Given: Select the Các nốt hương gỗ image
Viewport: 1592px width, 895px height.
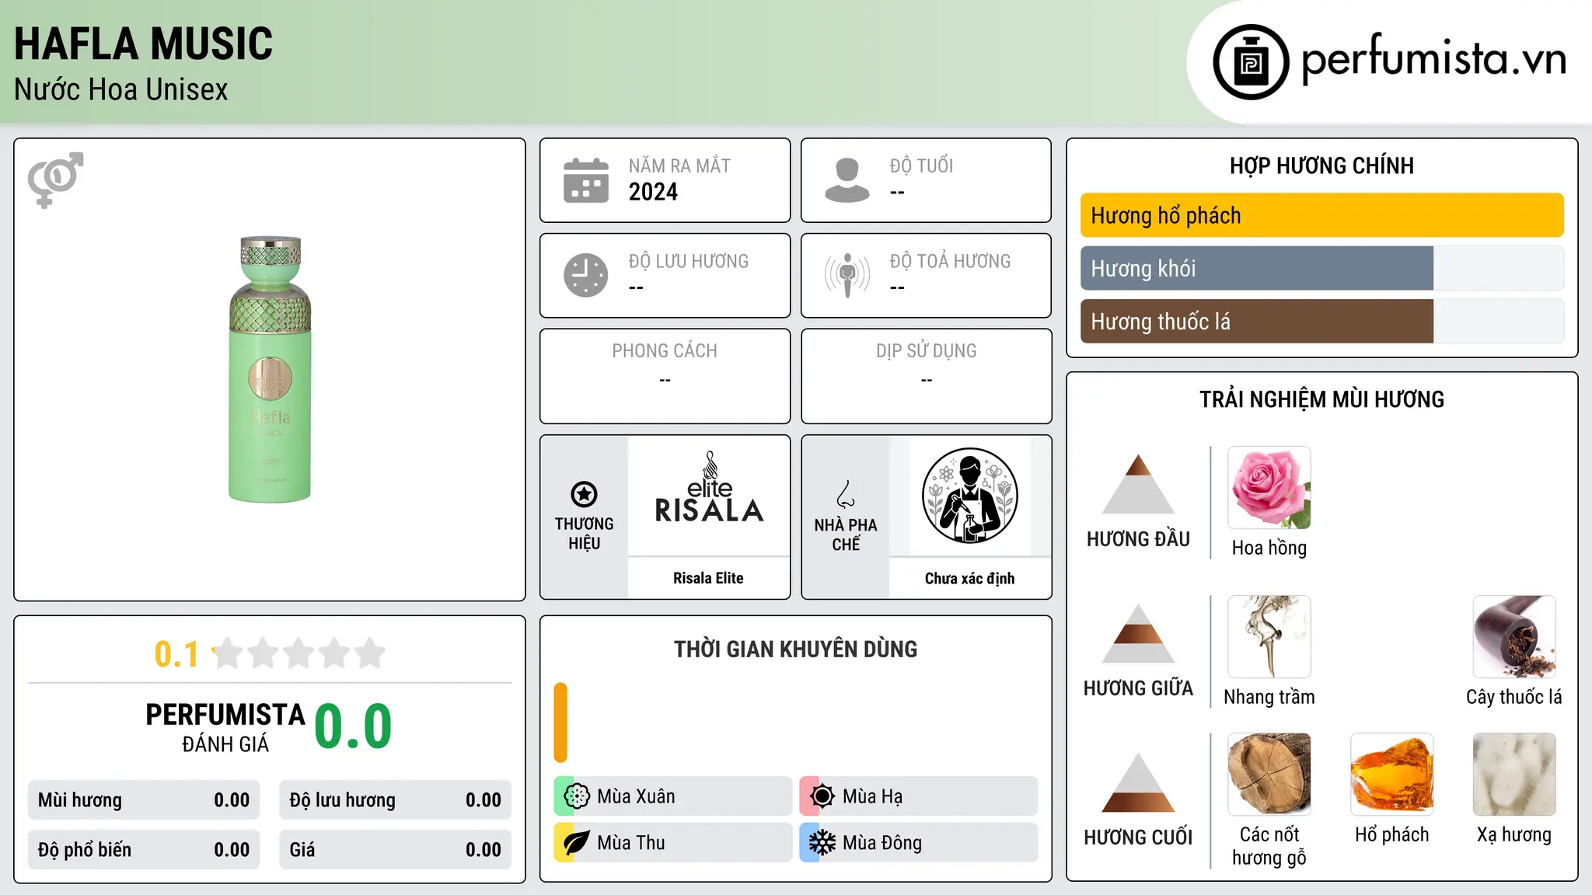Looking at the screenshot, I should pyautogui.click(x=1269, y=775).
